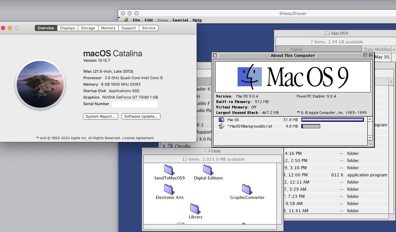Click the 7:23 PM folder row
Viewport: 396px width, 232px height.
tap(336, 197)
